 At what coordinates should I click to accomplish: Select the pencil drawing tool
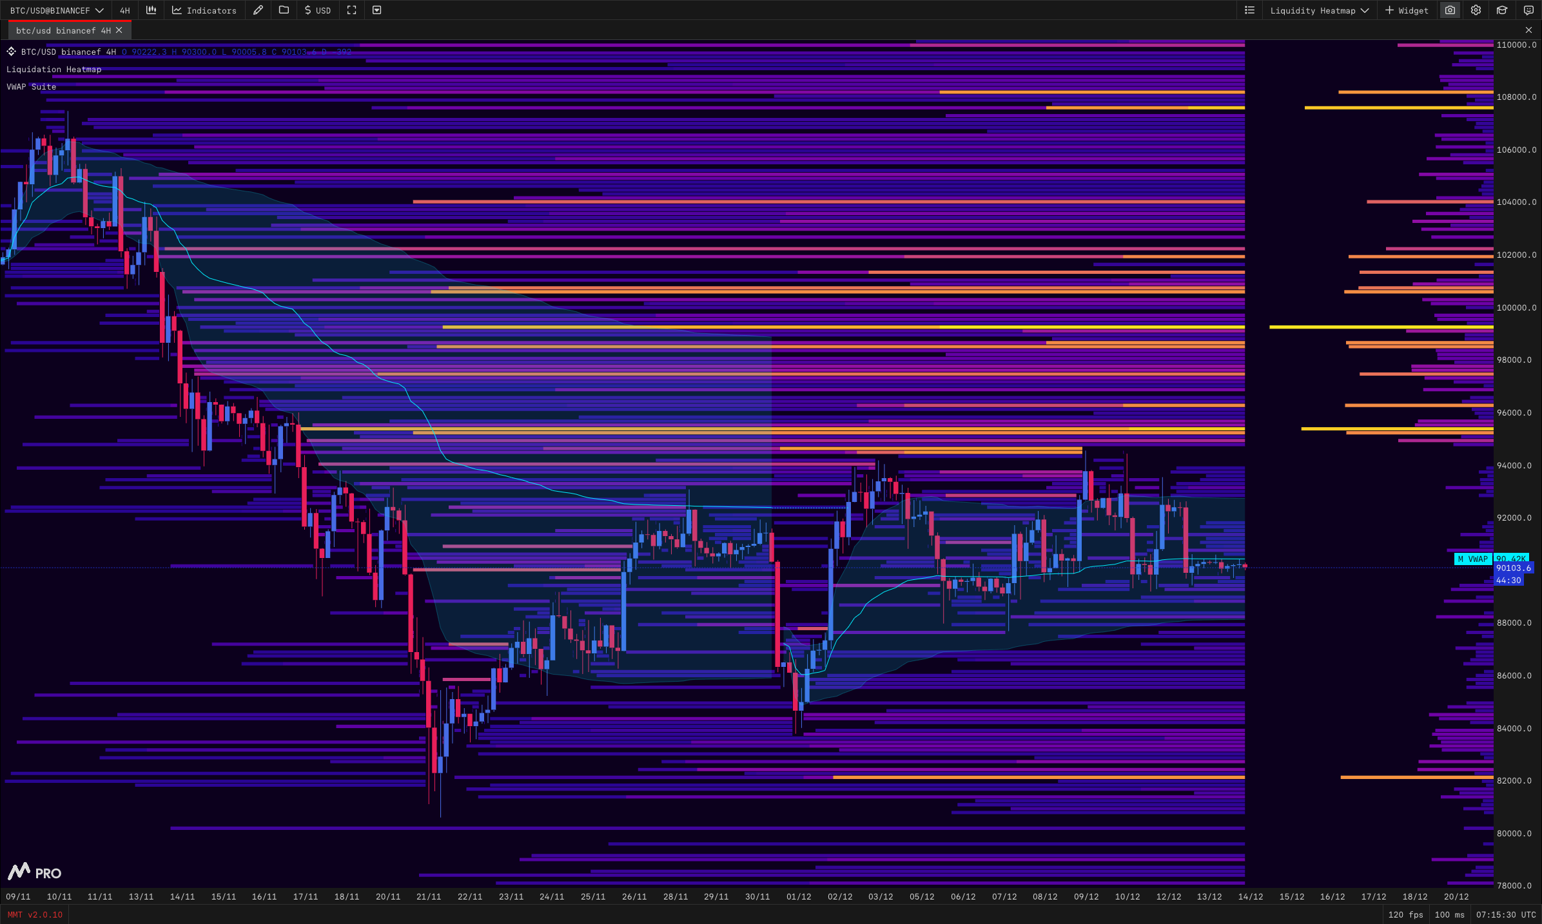point(258,10)
